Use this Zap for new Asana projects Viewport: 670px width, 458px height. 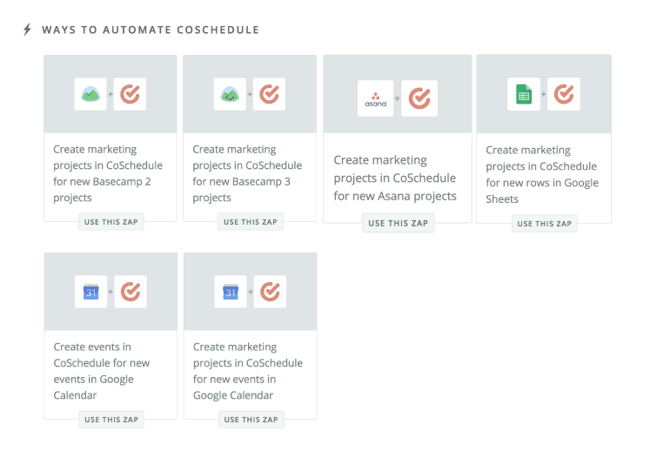pos(398,223)
